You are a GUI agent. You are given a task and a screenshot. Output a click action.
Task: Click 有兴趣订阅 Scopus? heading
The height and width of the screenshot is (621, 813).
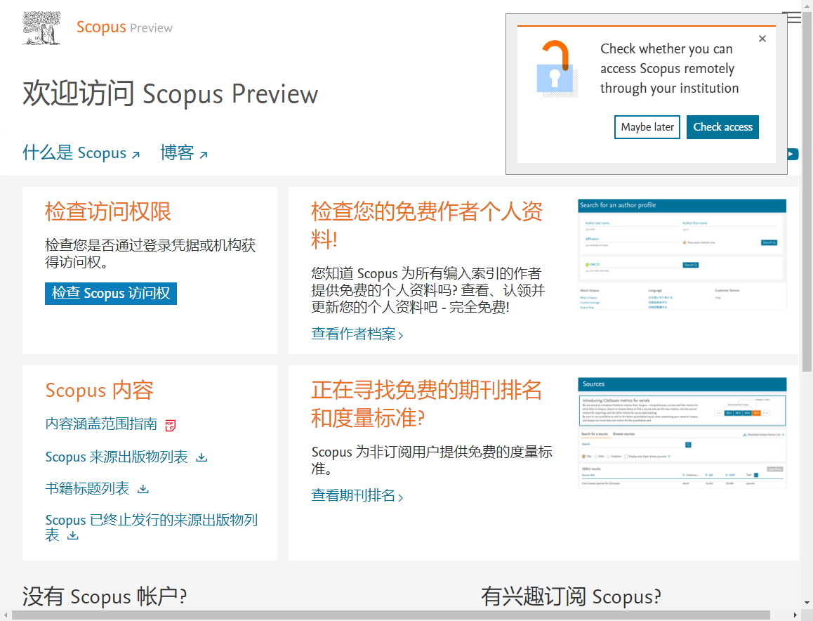[x=571, y=596]
